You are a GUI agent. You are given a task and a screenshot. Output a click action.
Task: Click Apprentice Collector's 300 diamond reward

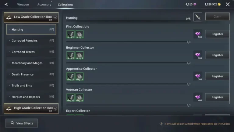point(198,76)
